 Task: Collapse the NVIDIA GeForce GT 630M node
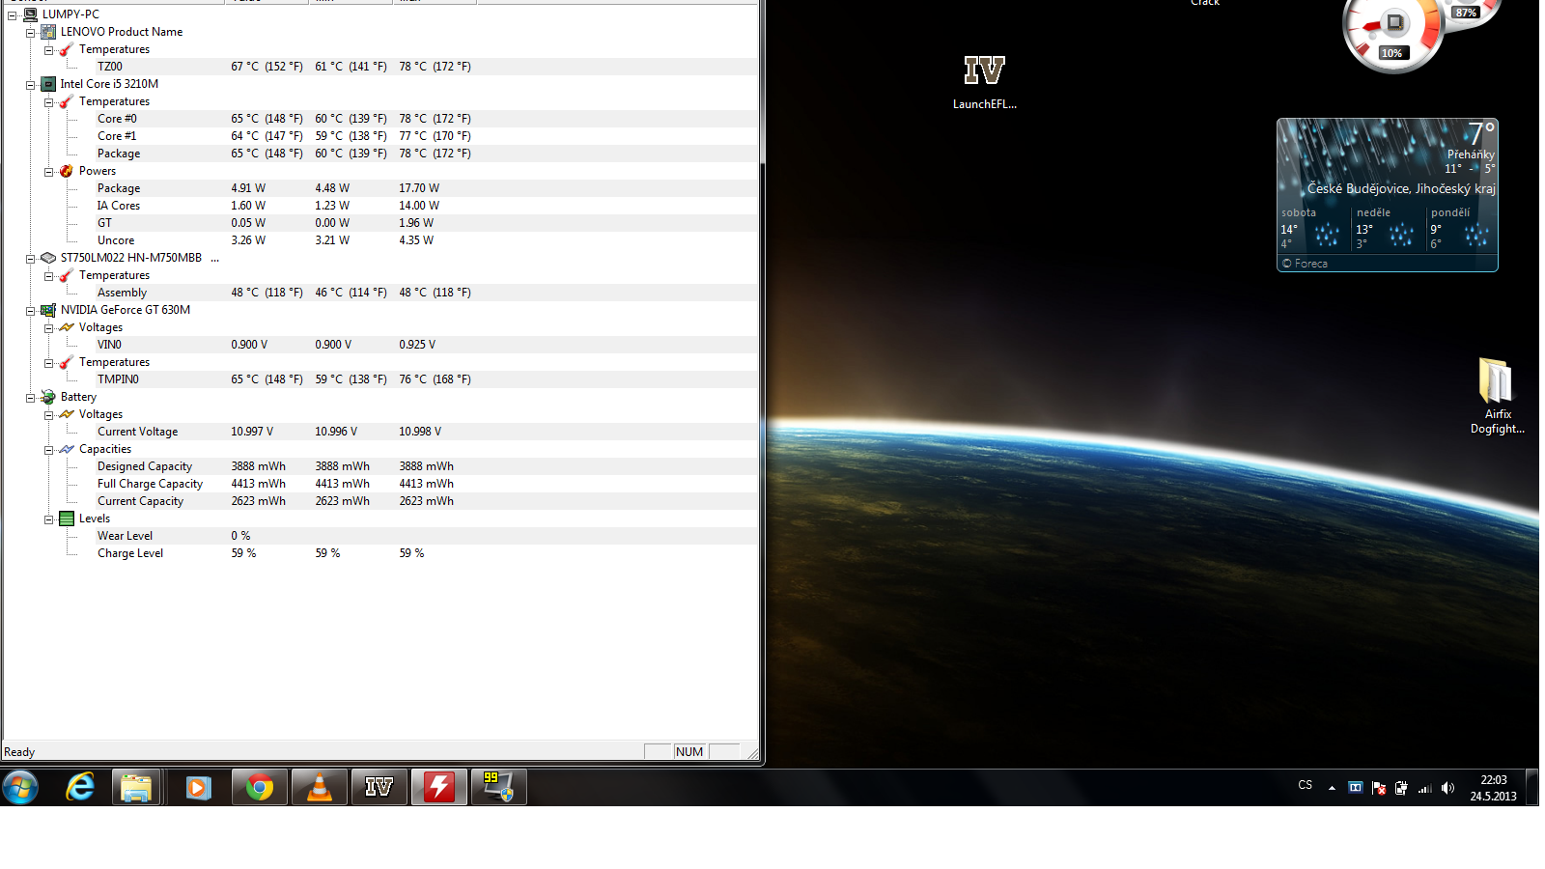pos(30,311)
